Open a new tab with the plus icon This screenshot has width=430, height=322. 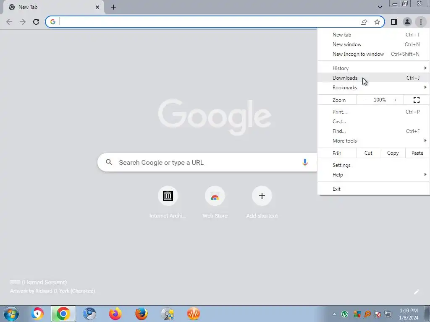point(113,7)
